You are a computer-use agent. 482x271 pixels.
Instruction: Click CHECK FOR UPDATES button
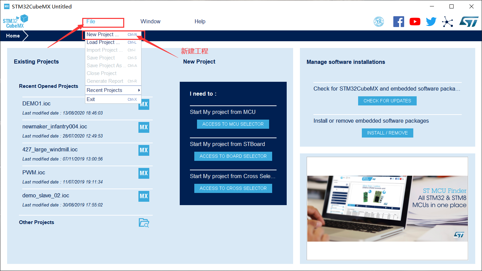click(387, 101)
